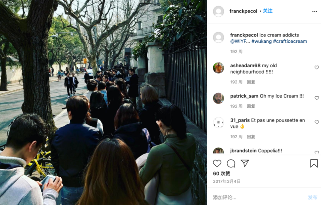This screenshot has height=205, width=321.
Task: Follow franckpecol with the 关注 link
Action: click(267, 11)
